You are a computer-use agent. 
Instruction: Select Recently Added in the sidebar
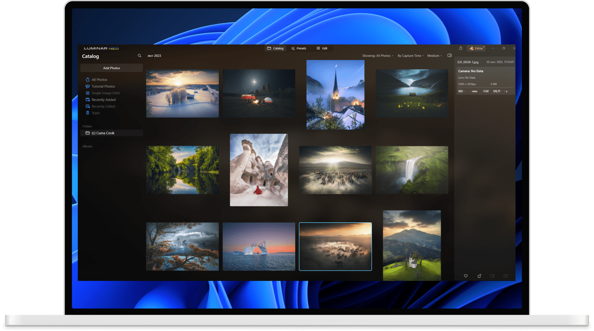(x=104, y=100)
